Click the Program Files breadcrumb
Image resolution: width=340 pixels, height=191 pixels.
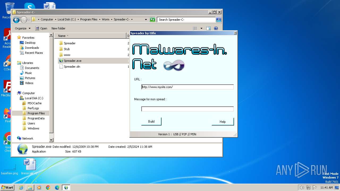tap(89, 19)
